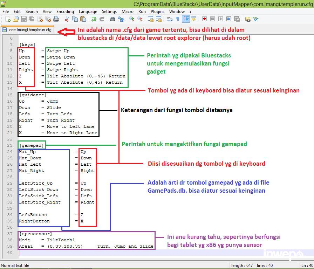Open the Plugins menu
Screen dimensions: 314x269
tap(157, 11)
